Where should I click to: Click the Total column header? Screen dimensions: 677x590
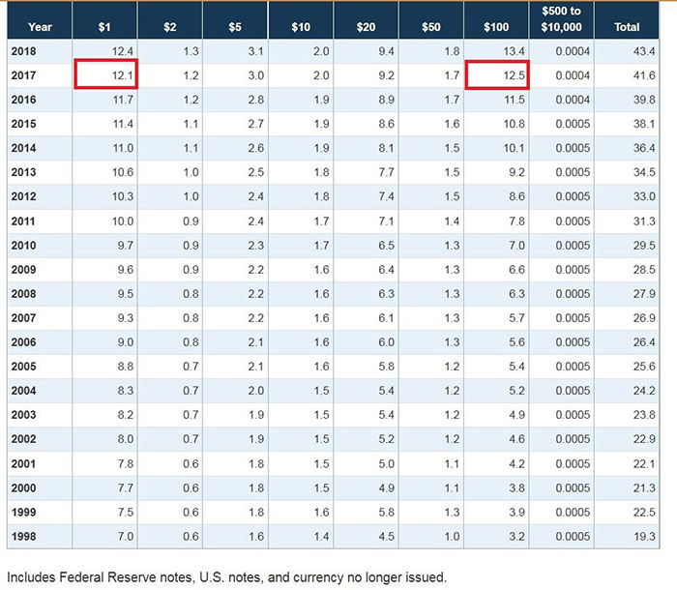(627, 27)
